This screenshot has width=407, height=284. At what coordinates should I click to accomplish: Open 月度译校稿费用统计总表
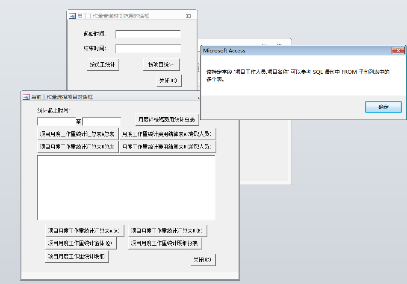point(167,119)
